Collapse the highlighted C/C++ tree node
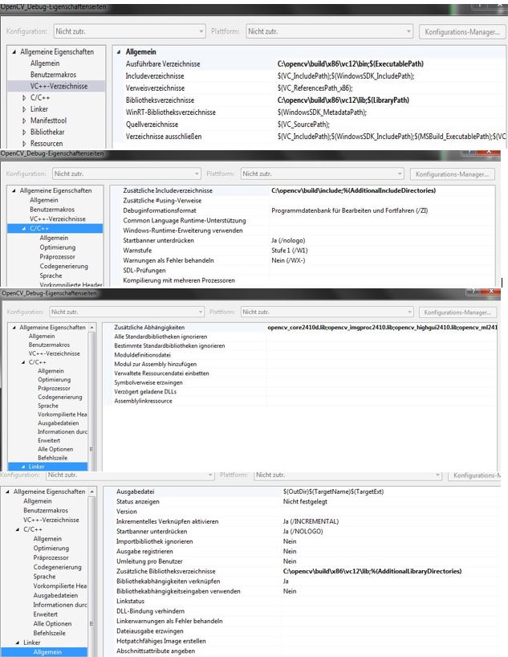 (24, 228)
